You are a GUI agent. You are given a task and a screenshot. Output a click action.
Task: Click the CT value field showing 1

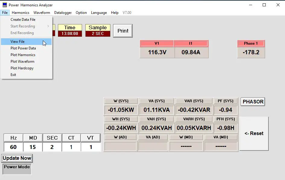(71, 147)
